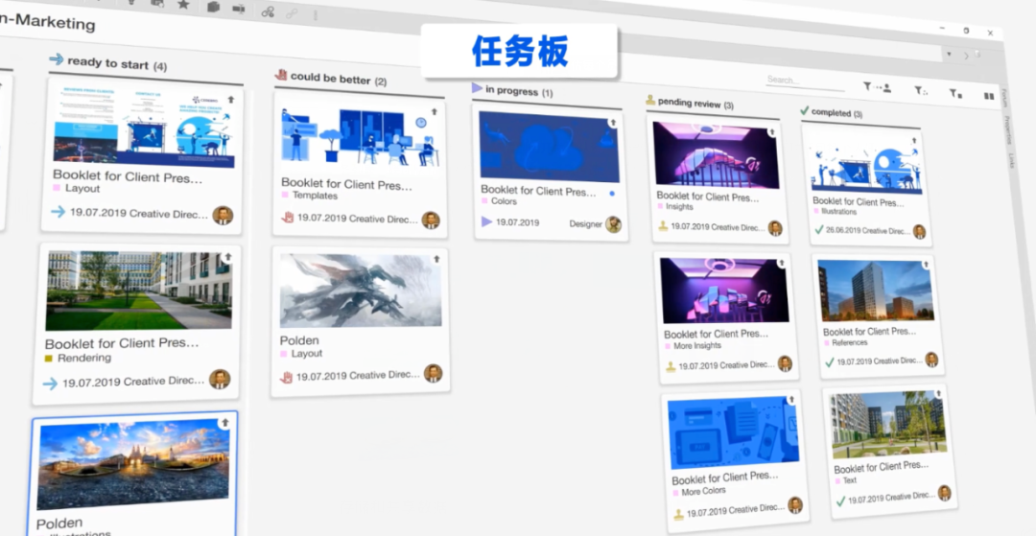
Task: Click red hand status icon on Templates card
Action: [x=287, y=217]
